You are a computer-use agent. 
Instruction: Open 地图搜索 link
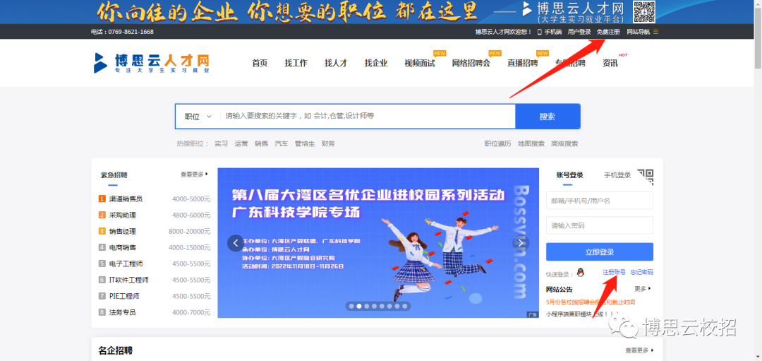531,143
